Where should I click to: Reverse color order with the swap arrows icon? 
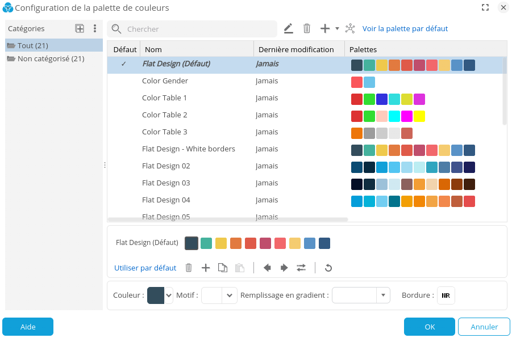click(301, 267)
